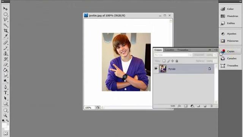243x137 pixels.
Task: Select the Paint Bucket tool
Action: point(5,70)
